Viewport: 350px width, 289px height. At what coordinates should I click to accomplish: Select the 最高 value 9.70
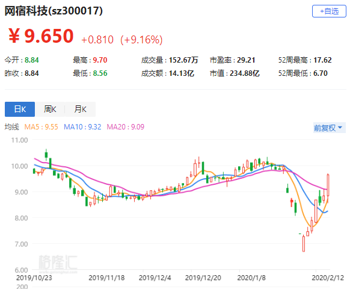click(x=100, y=60)
